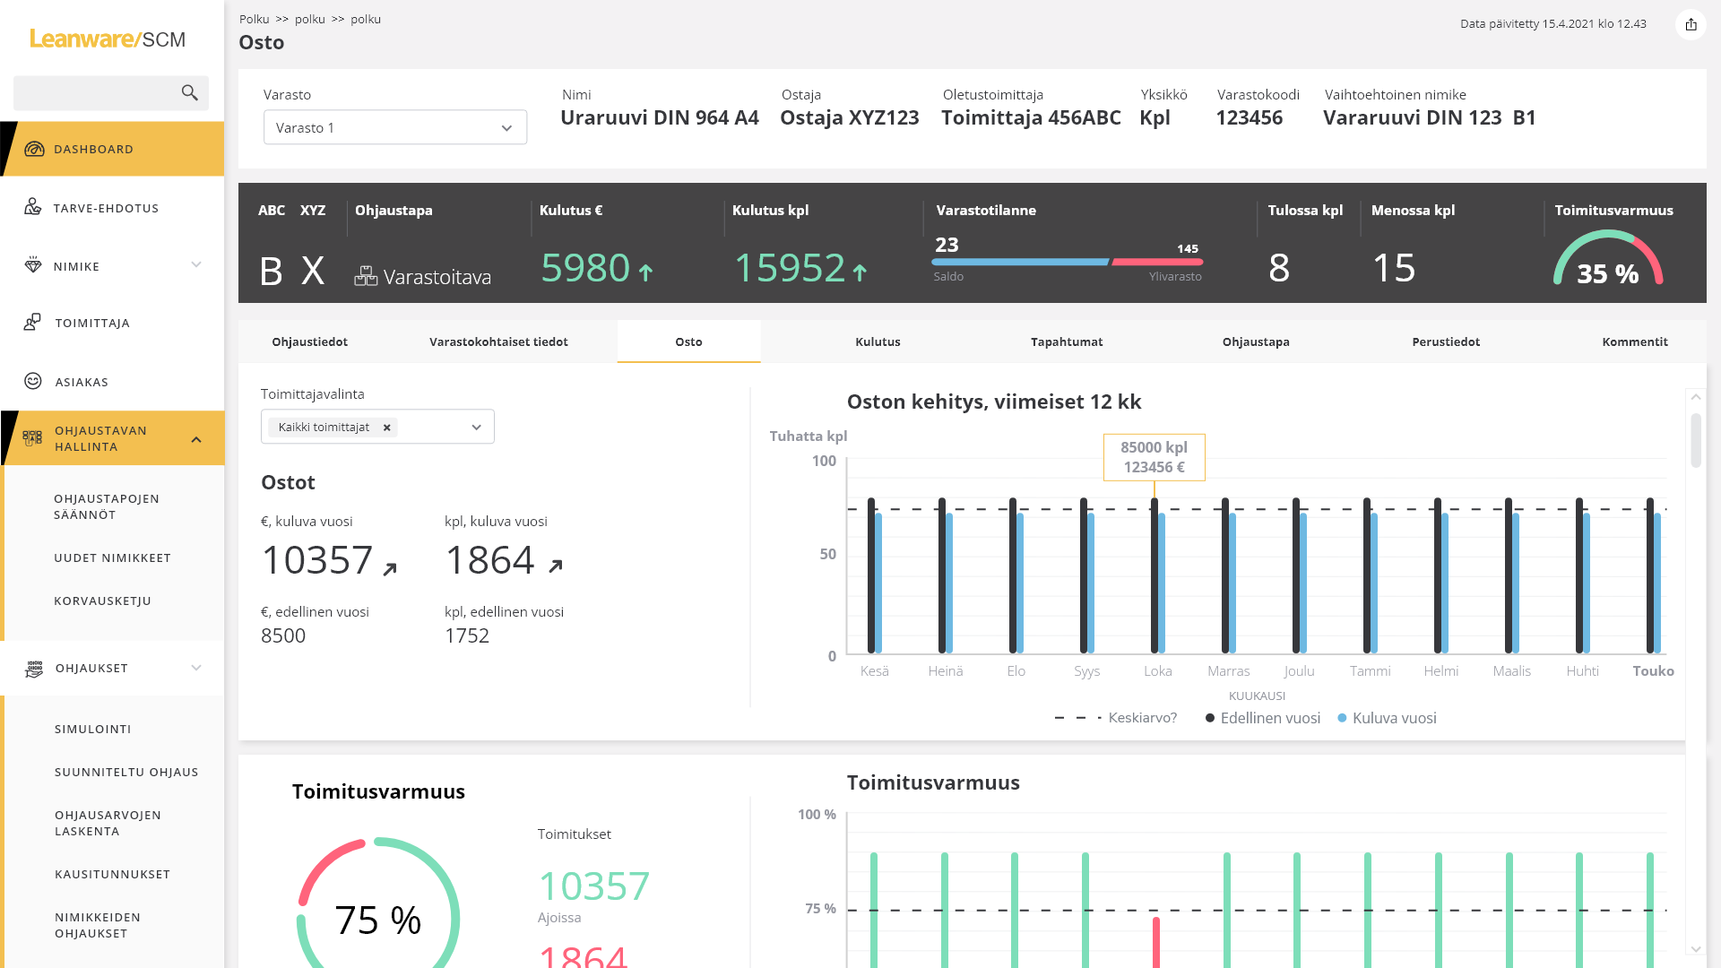Expand the Toimittajavalinta dropdown arrow
Viewport: 1721px width, 968px height.
(476, 428)
